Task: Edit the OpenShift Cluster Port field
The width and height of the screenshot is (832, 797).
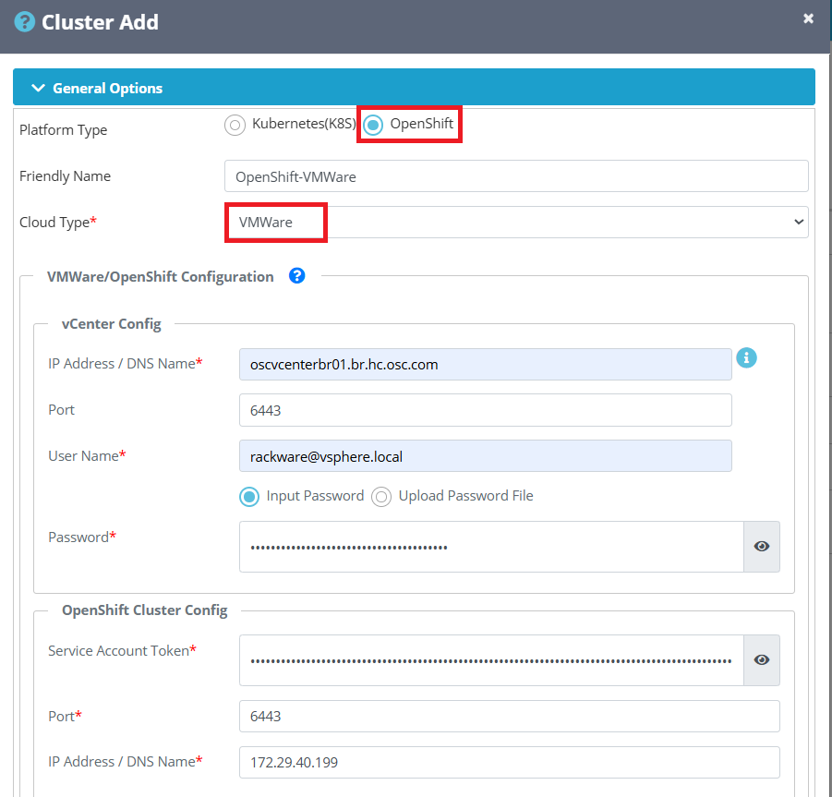Action: (x=510, y=717)
